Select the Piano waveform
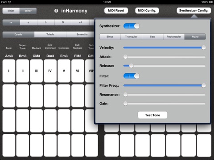214x160 pixels. click(195, 36)
